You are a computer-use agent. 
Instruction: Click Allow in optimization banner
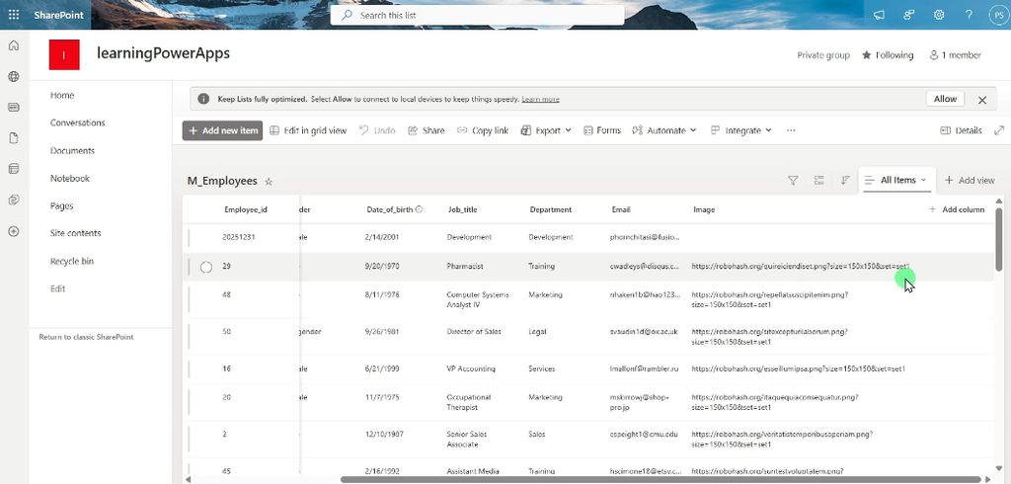pyautogui.click(x=945, y=99)
